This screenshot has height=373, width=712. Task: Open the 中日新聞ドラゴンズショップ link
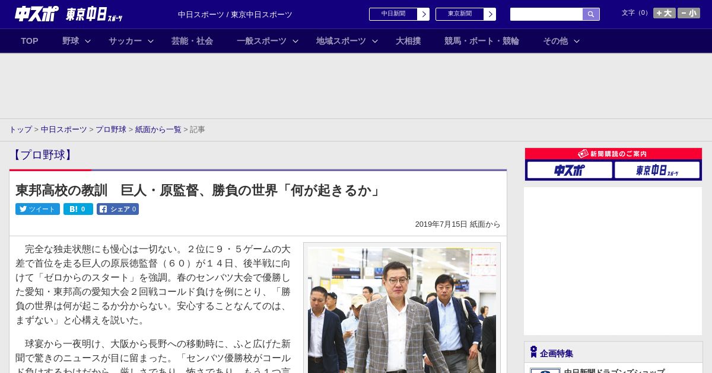click(x=614, y=371)
